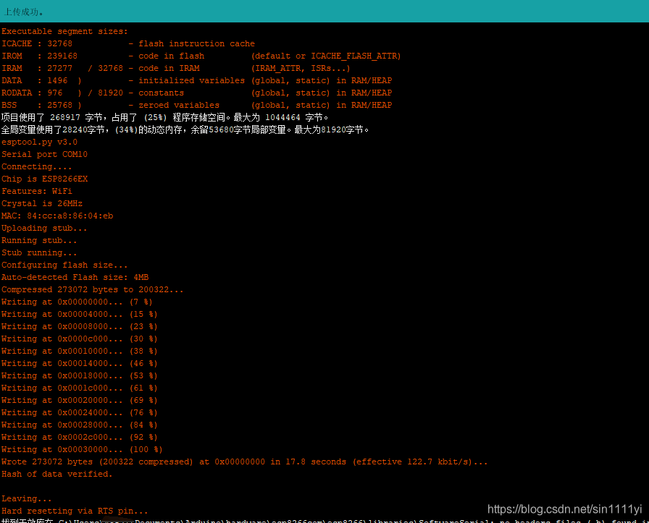Click the '上传成功。' status message
Screen dimensions: 649x523
tap(24, 12)
